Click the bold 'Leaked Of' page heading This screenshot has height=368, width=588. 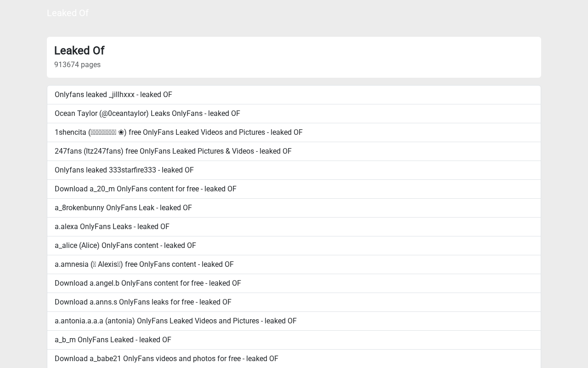click(79, 51)
